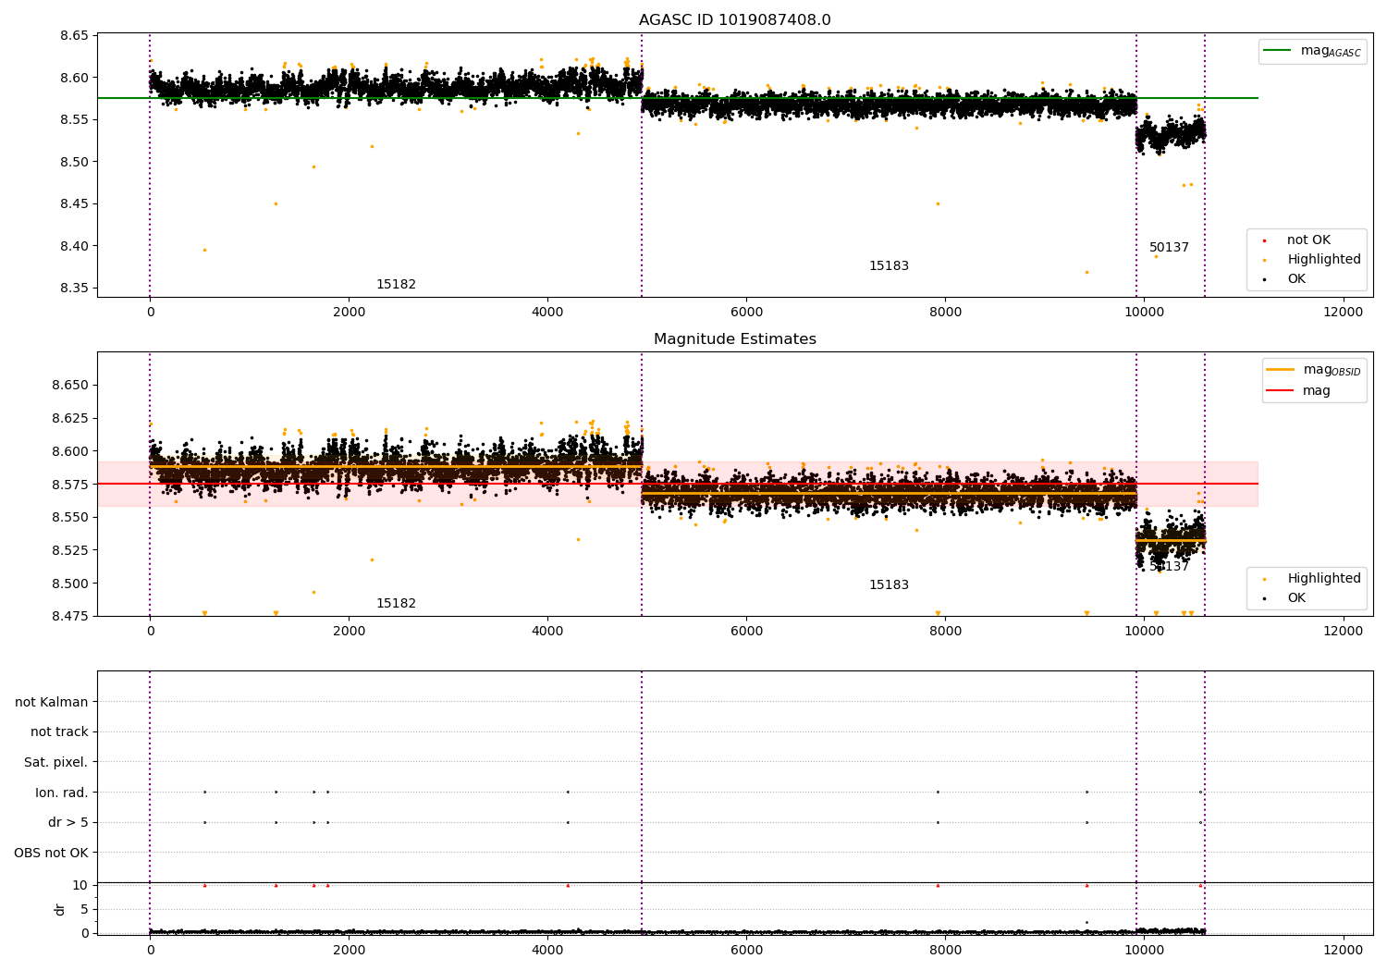
Task: Click label 15183 in Magnitude Estimates plot
Action: coord(889,585)
